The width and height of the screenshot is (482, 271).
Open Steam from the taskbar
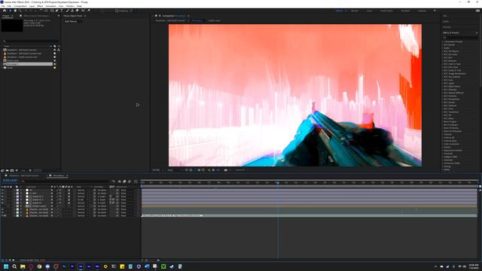(172, 266)
